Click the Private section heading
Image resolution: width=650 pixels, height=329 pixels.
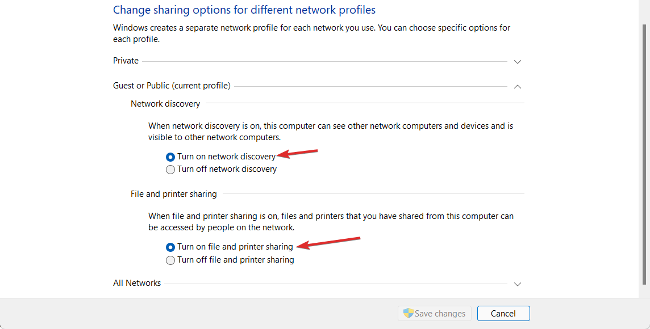pos(126,60)
